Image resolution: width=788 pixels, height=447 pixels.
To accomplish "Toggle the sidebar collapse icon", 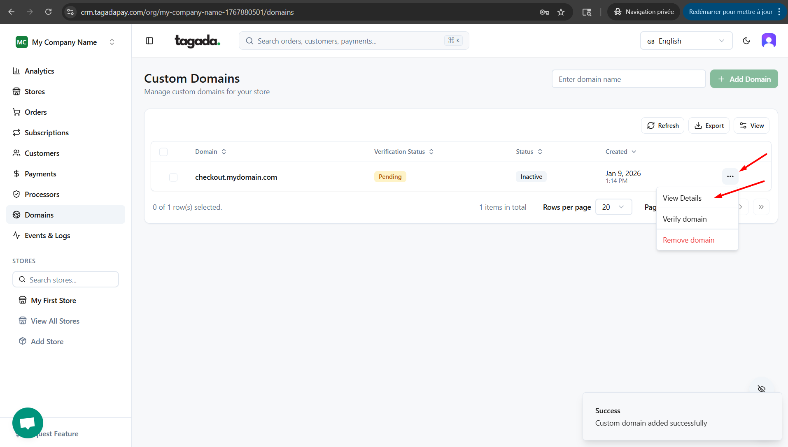I will pos(149,41).
